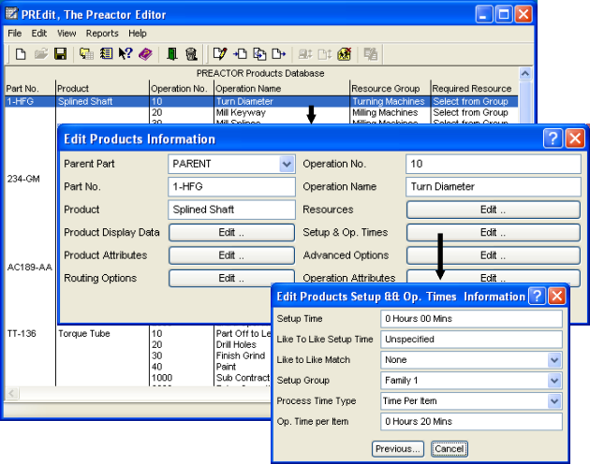This screenshot has width=590, height=464.
Task: Click the green exit door icon
Action: pos(172,54)
